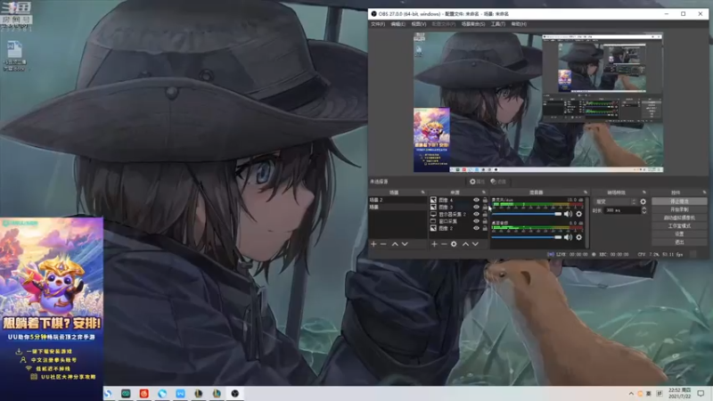The width and height of the screenshot is (713, 401).
Task: Select the Window Capture source row
Action: 459,221
